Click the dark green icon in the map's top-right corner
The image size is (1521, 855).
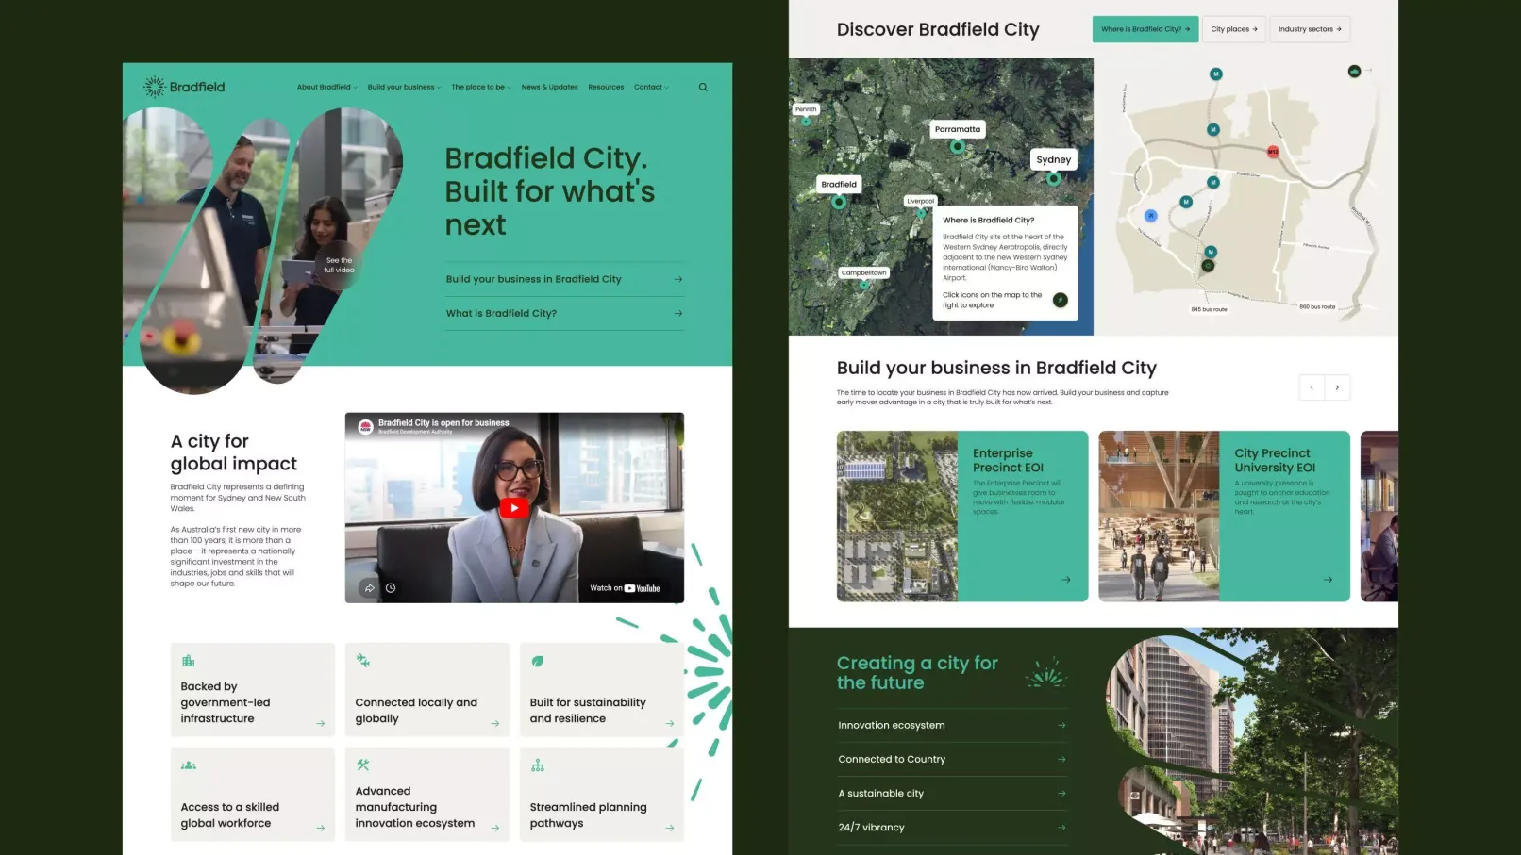(1355, 71)
